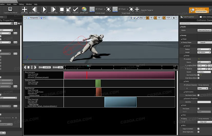Select the orange Apply Damage timeline block
This screenshot has width=212, height=136.
(98, 92)
